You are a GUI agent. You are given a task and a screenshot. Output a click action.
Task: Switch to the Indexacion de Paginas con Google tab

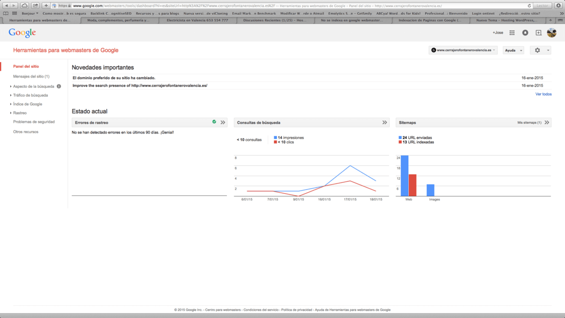tap(430, 20)
